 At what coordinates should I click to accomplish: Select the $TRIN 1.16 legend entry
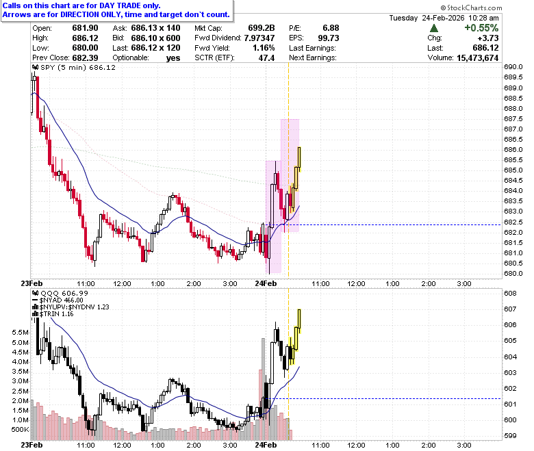[x=57, y=314]
